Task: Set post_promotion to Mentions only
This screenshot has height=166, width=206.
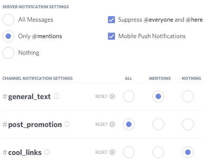Action: 158,124
